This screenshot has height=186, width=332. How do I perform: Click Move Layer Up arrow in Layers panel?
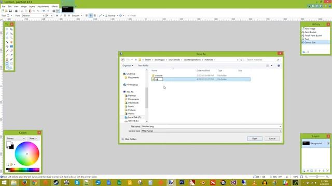click(320, 171)
